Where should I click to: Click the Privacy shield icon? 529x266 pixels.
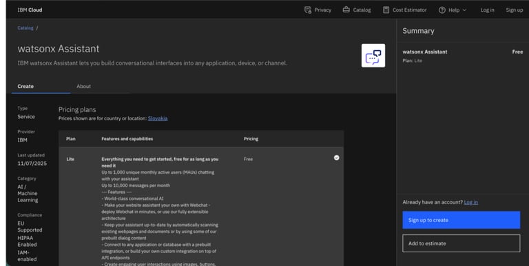[308, 10]
